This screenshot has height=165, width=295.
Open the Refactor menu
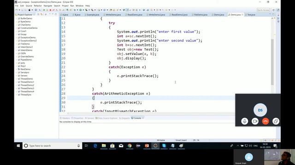38,6
